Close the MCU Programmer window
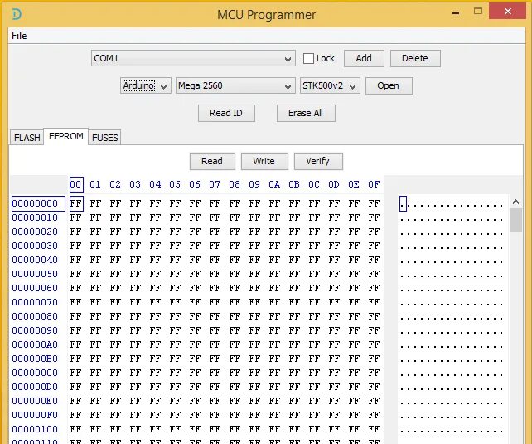Screen dimensions: 532x444 click(508, 12)
